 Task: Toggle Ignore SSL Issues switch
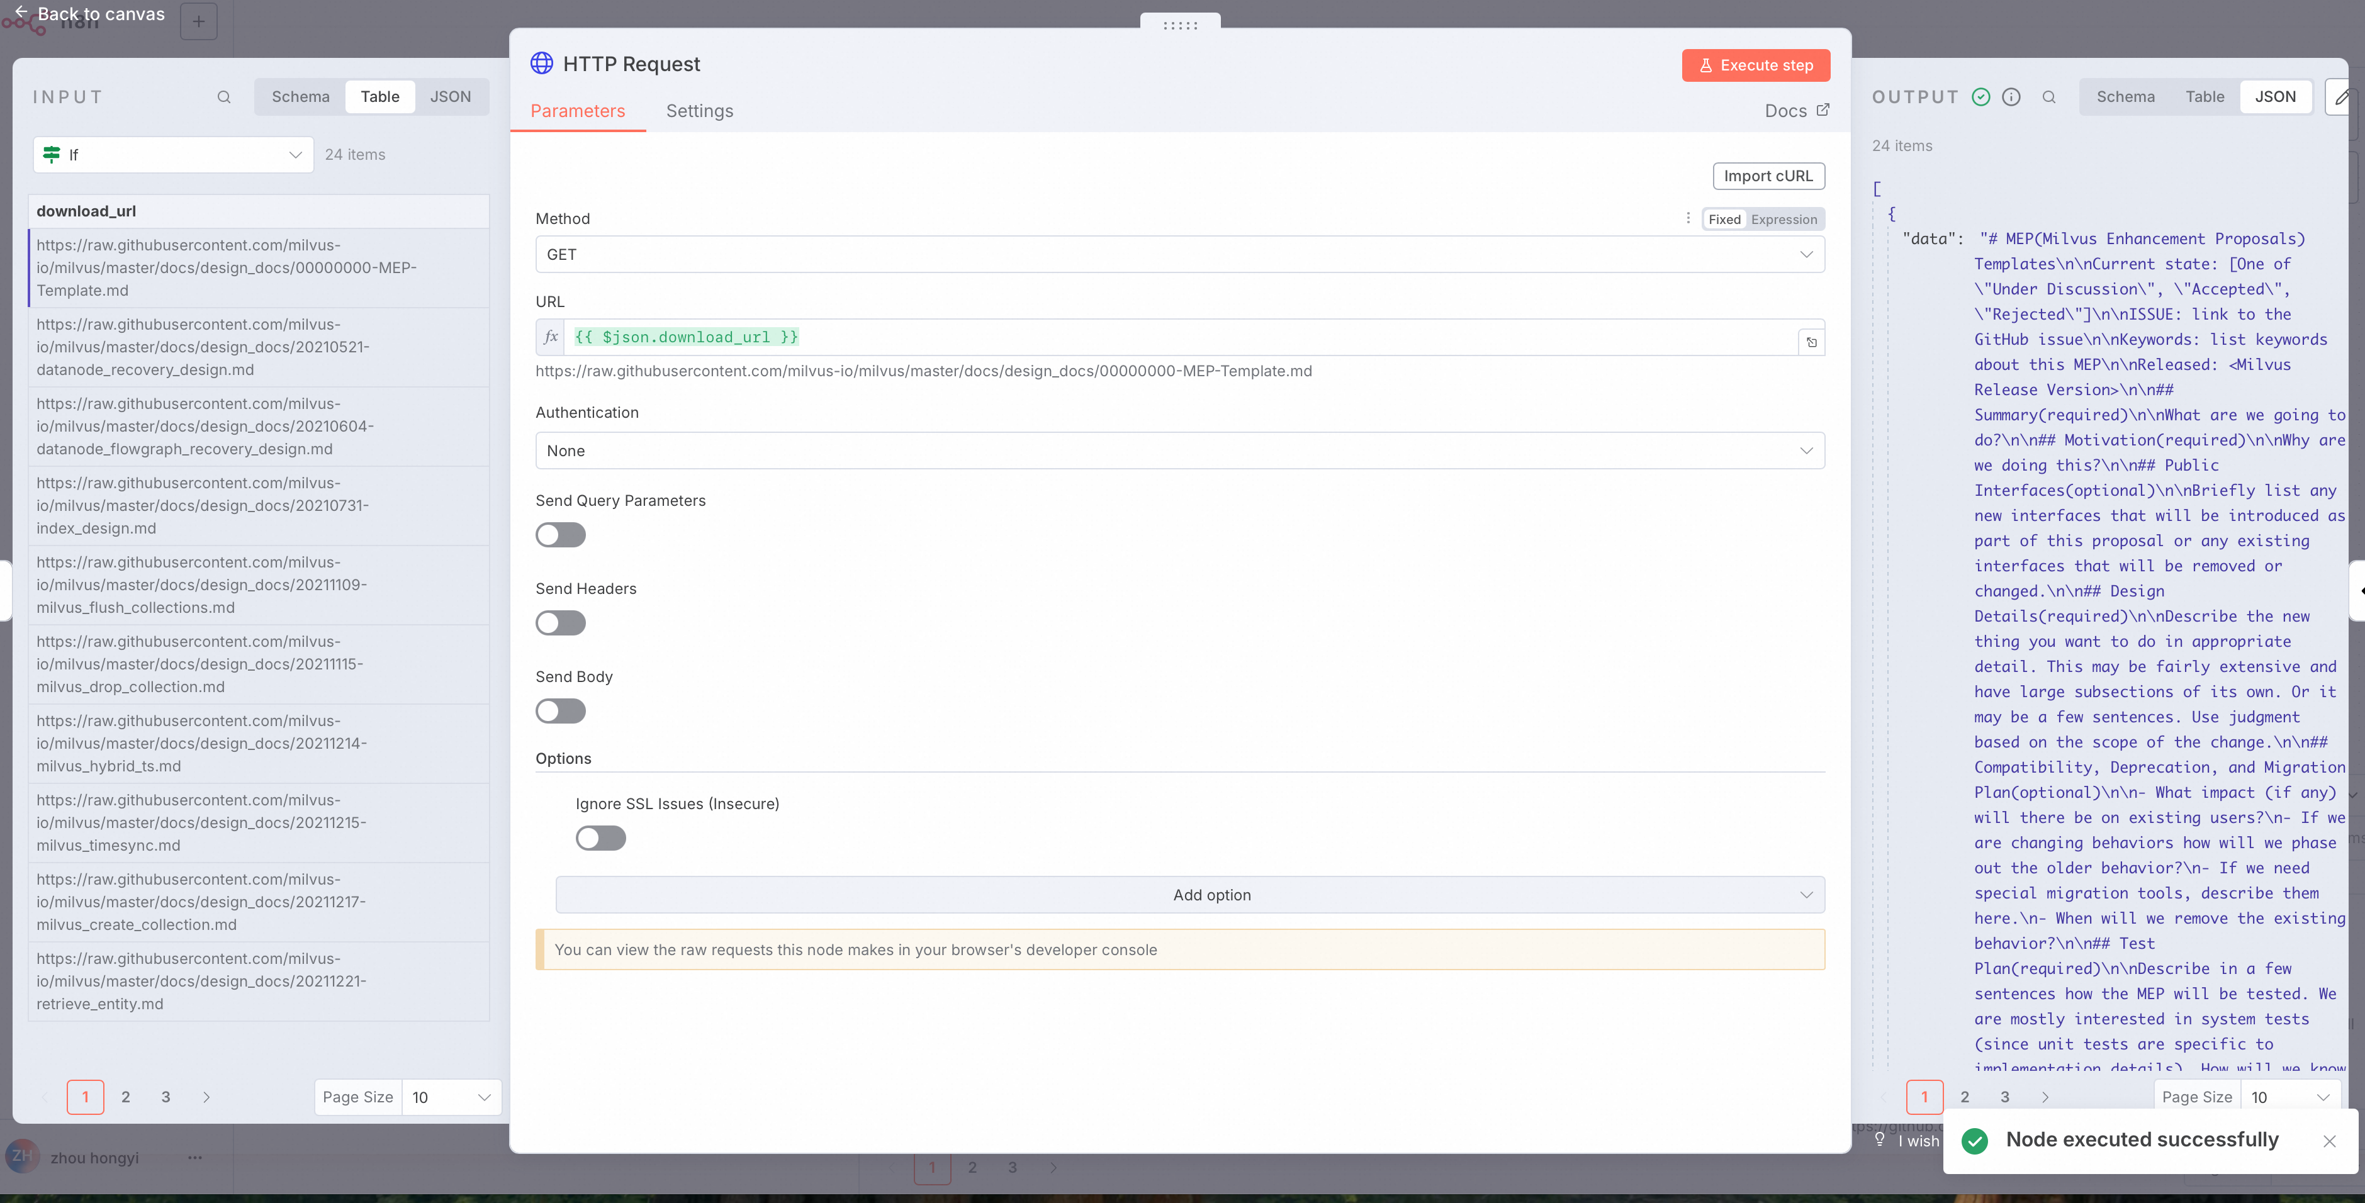[x=600, y=838]
